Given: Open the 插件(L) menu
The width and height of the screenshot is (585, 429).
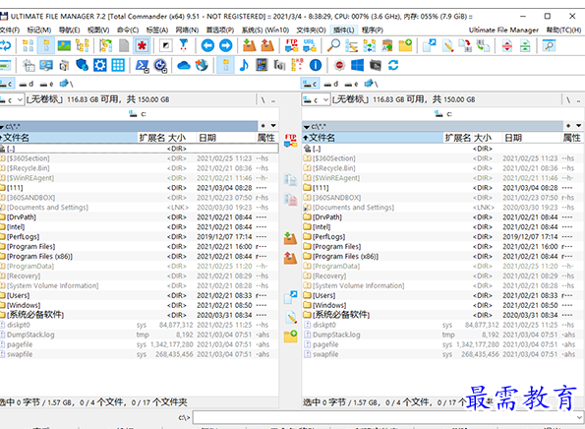Looking at the screenshot, I should [x=343, y=30].
